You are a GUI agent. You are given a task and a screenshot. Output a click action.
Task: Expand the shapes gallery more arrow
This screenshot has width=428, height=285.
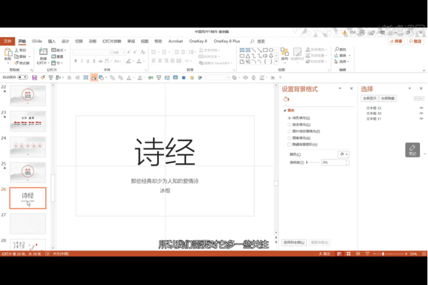[276, 62]
